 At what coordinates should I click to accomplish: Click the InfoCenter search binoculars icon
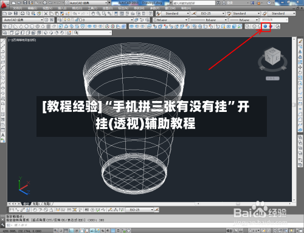click(x=218, y=3)
